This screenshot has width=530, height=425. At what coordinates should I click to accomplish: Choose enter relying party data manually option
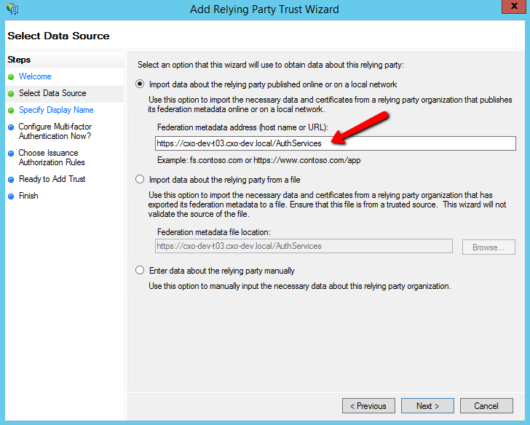coord(140,270)
